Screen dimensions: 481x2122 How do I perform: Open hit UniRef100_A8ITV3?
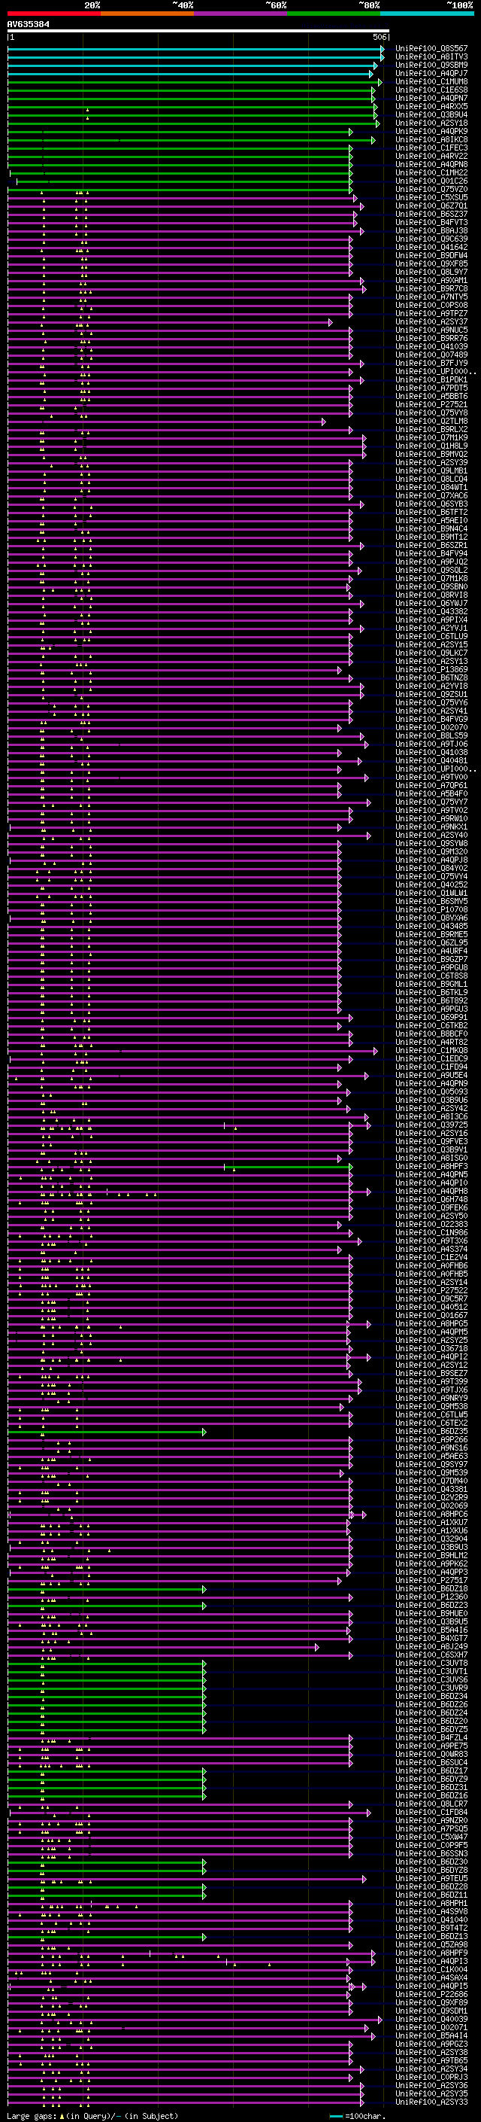point(431,57)
